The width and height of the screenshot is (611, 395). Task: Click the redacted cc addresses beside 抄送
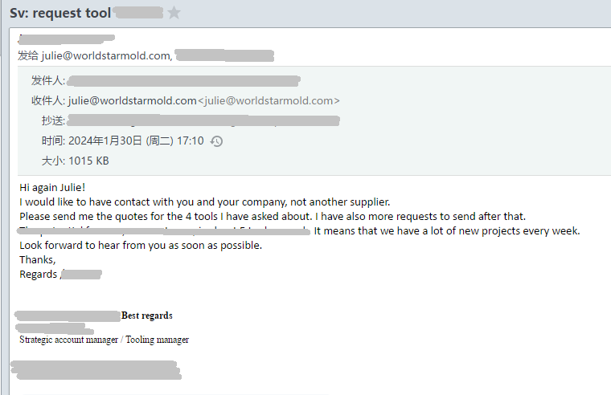point(203,120)
